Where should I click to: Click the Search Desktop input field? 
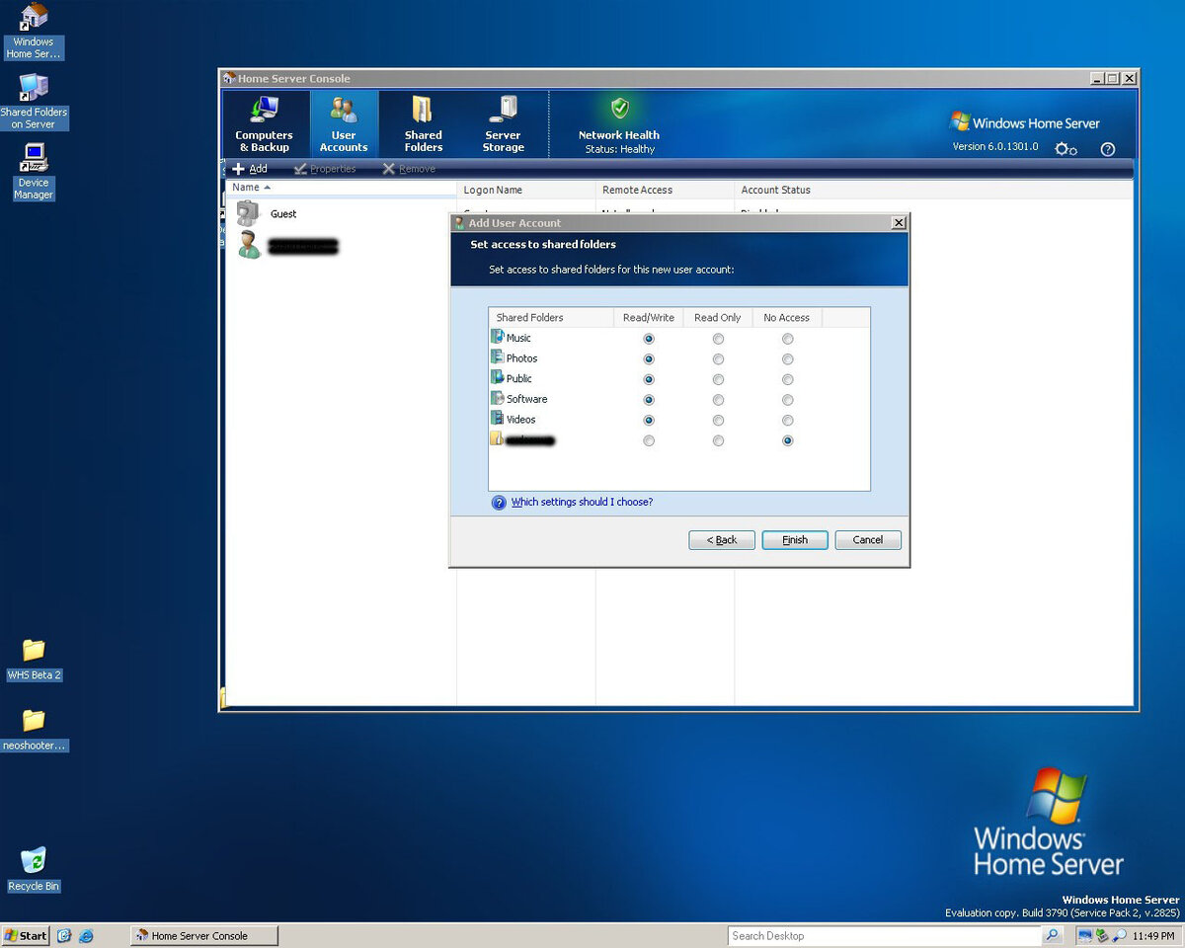pyautogui.click(x=885, y=935)
